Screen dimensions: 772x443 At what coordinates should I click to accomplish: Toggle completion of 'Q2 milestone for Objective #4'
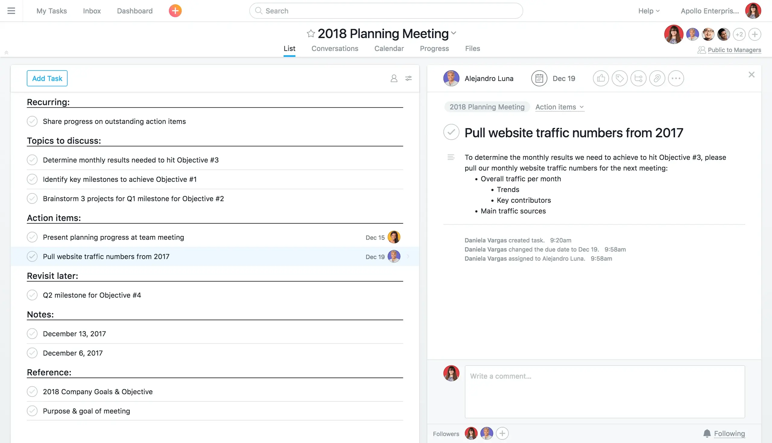[x=32, y=295]
